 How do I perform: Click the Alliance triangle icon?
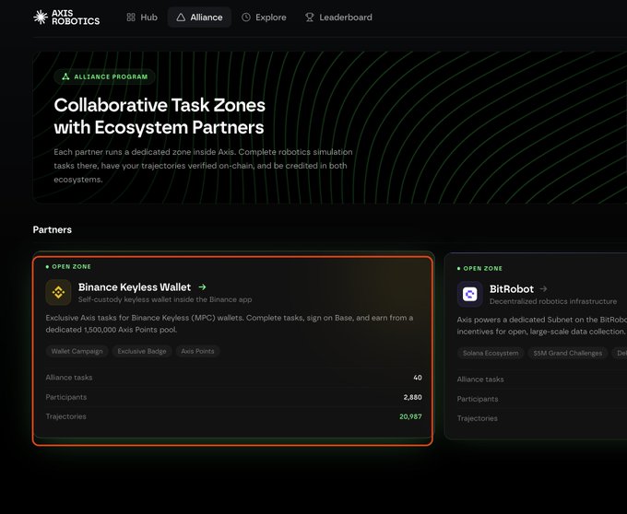pos(181,18)
